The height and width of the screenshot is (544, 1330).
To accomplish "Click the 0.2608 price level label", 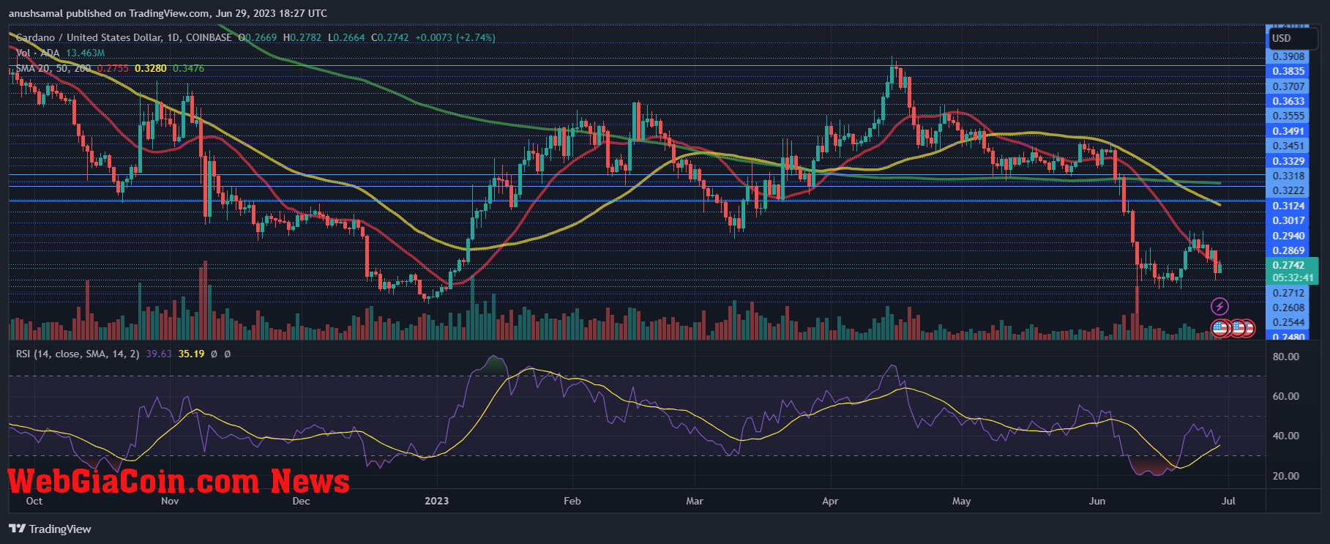I will click(x=1288, y=308).
